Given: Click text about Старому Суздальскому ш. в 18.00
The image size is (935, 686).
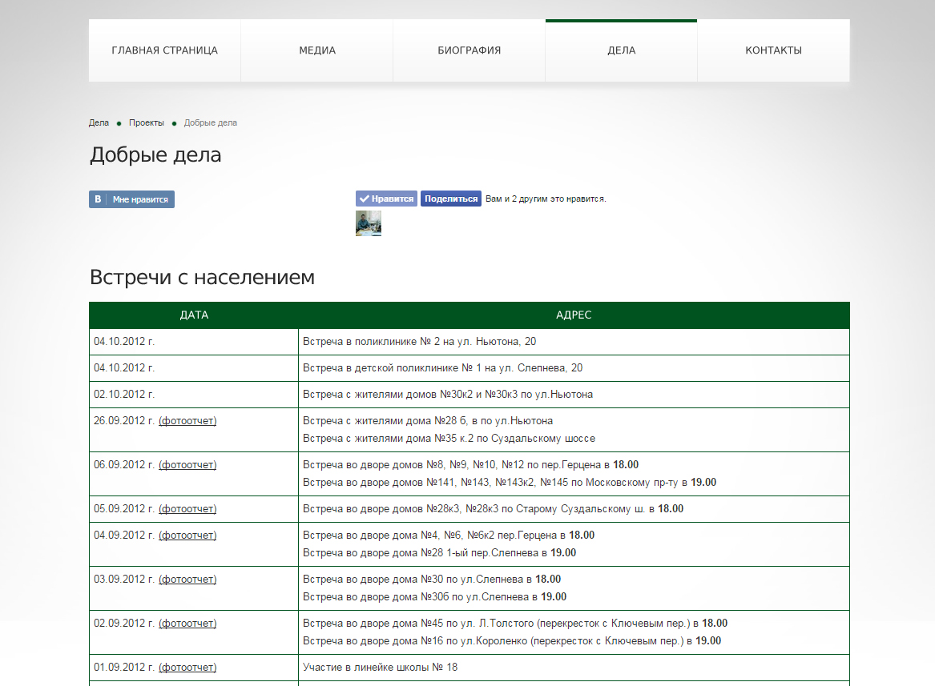Looking at the screenshot, I should (x=493, y=509).
